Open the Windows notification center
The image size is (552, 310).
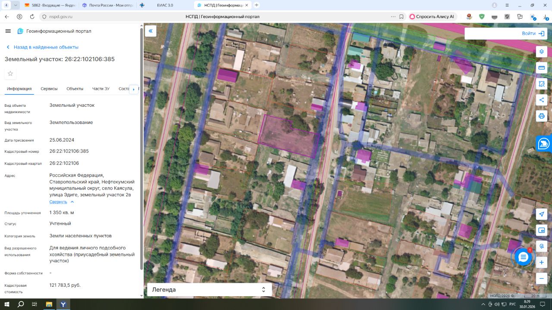pyautogui.click(x=542, y=304)
